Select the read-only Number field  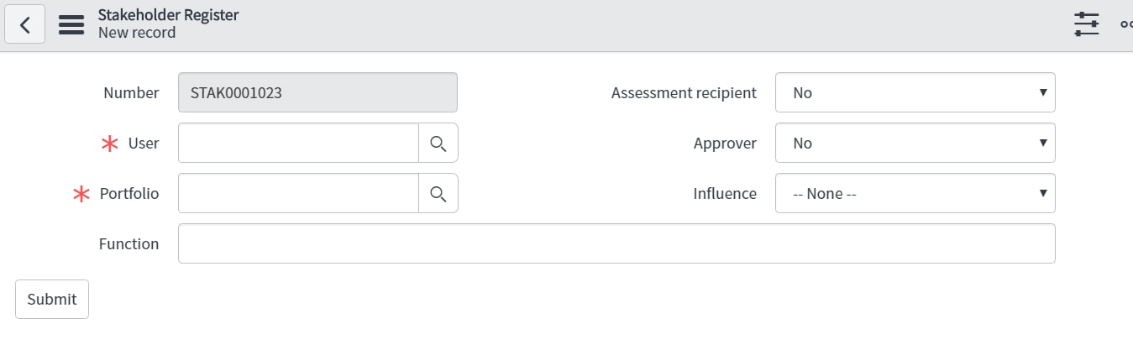pyautogui.click(x=317, y=92)
